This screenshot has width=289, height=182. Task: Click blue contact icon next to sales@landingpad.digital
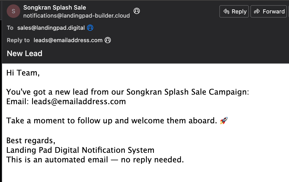pyautogui.click(x=90, y=28)
